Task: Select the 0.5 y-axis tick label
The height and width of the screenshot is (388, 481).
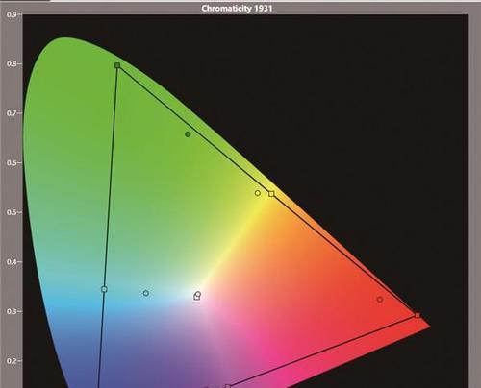Action: (12, 212)
